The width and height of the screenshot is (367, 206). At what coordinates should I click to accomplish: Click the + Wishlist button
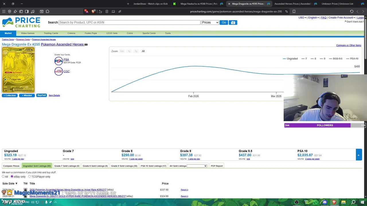point(27,95)
